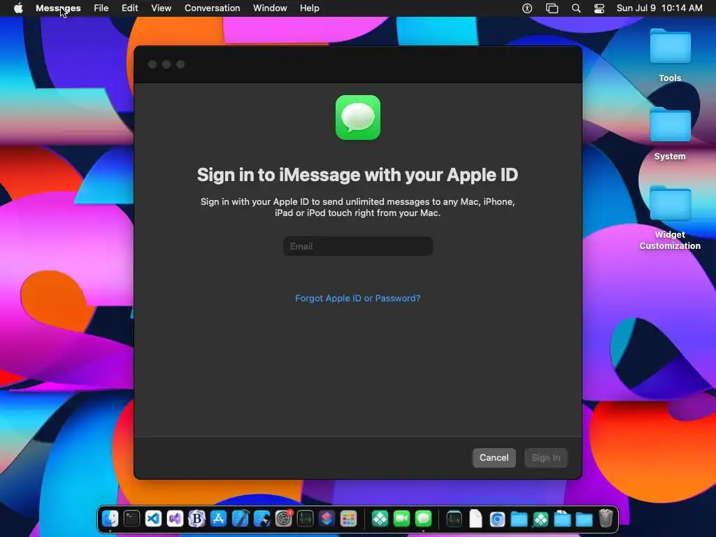Click the date and time in menu bar

pos(659,8)
